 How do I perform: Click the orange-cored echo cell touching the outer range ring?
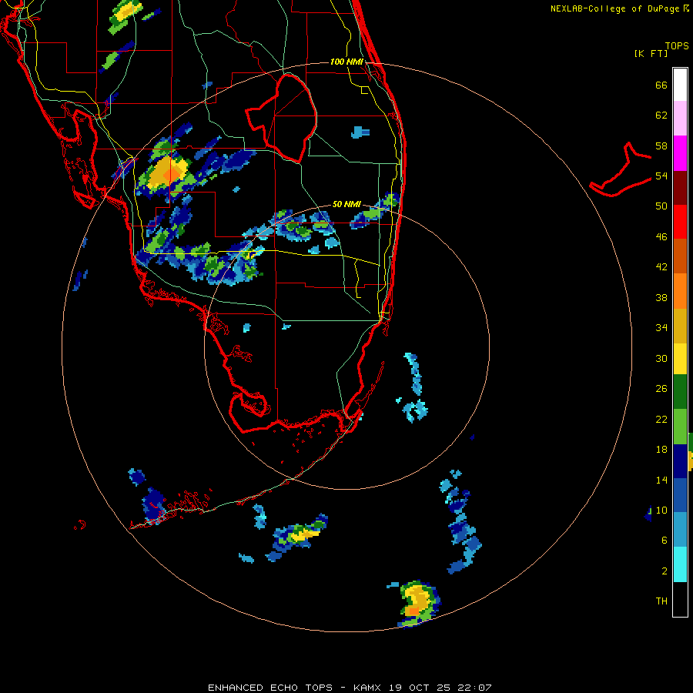pyautogui.click(x=417, y=603)
